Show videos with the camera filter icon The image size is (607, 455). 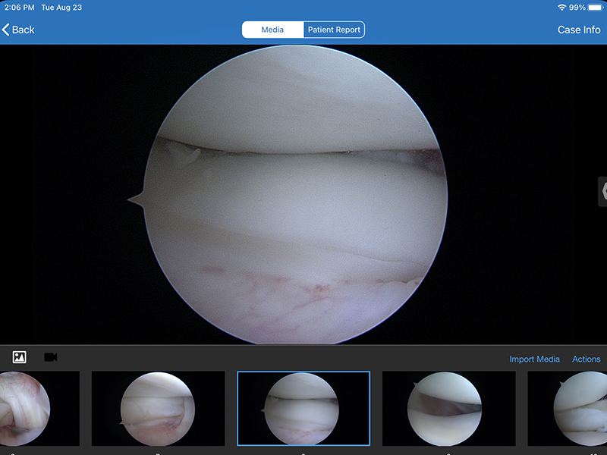click(51, 357)
